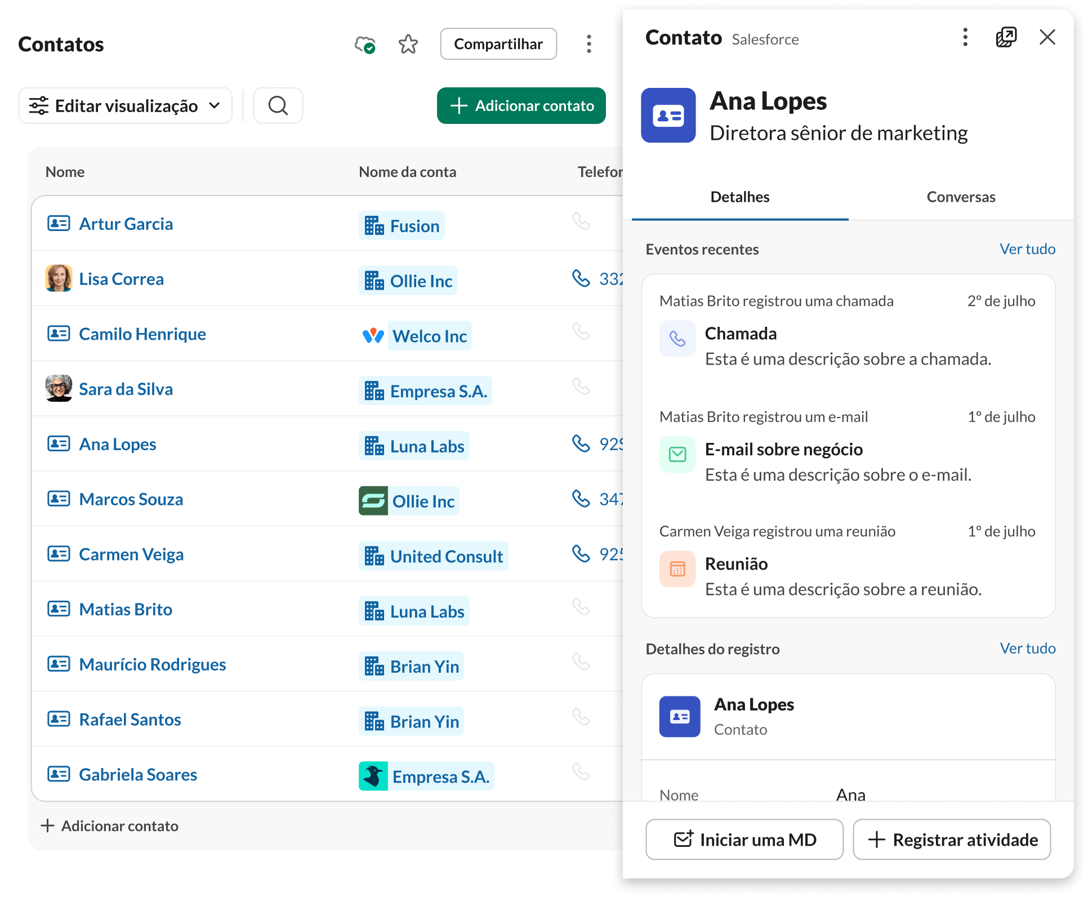Start a DM with Iniciar uma MD

[744, 840]
